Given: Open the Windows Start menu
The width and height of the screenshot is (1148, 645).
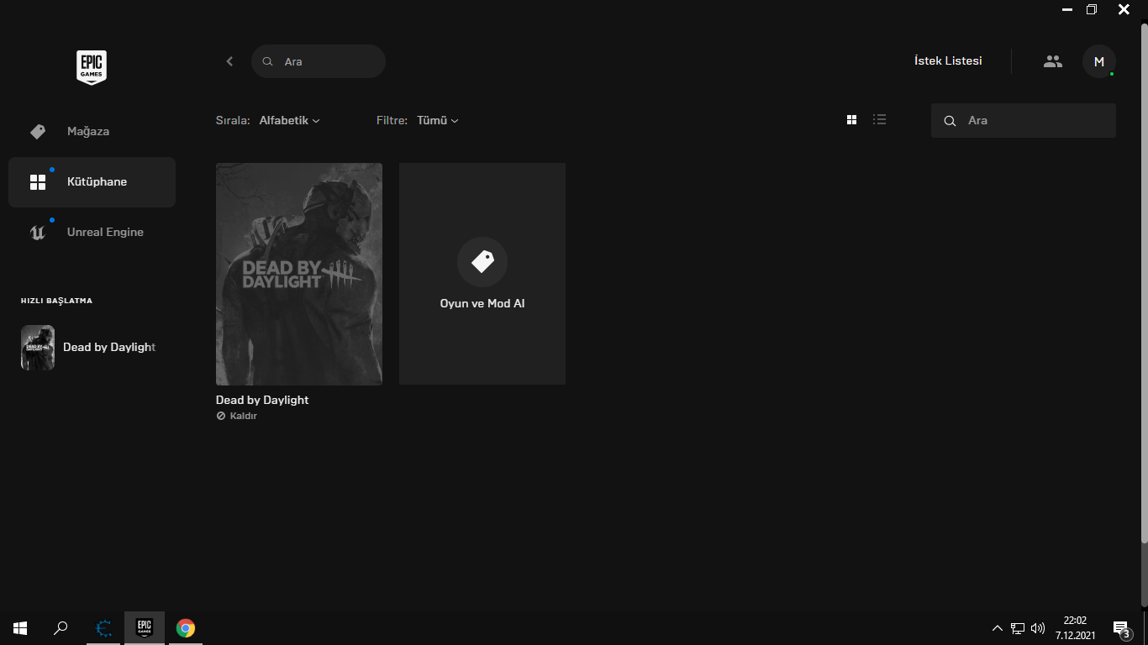Looking at the screenshot, I should click(20, 627).
